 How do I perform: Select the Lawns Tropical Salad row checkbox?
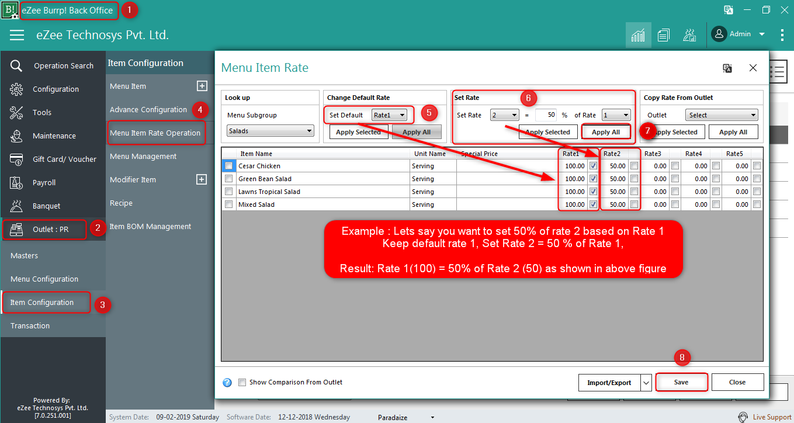tap(228, 192)
